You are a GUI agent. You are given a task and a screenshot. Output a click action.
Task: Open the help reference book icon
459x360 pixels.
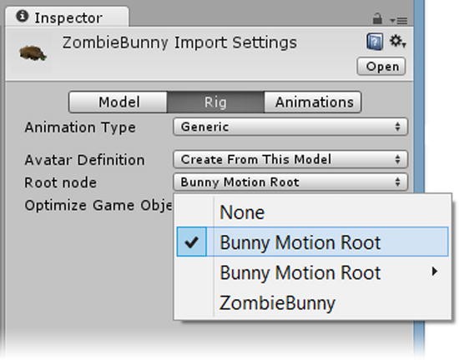click(x=375, y=42)
